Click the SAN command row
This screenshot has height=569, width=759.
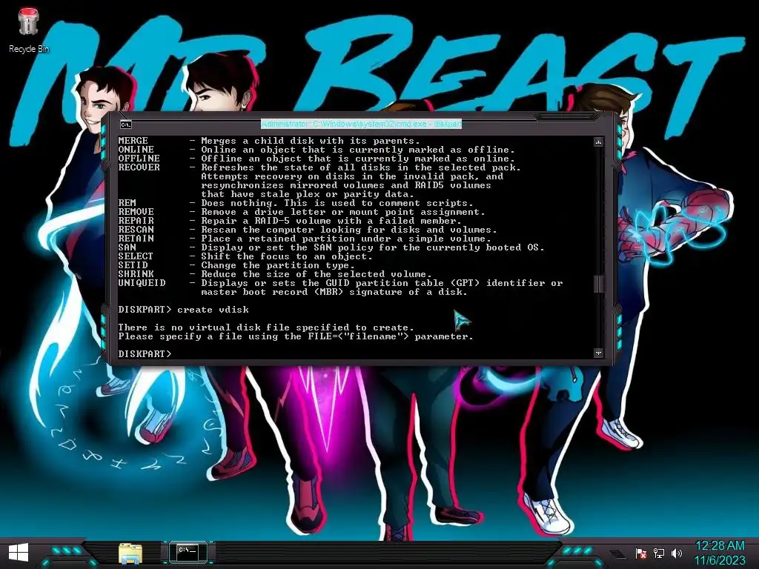(x=331, y=247)
